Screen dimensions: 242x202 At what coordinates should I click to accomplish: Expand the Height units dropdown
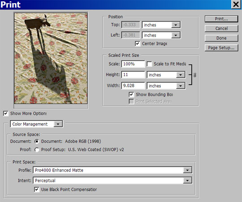pyautogui.click(x=166, y=75)
